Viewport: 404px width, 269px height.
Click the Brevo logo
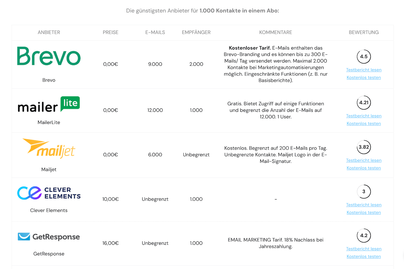coord(49,56)
